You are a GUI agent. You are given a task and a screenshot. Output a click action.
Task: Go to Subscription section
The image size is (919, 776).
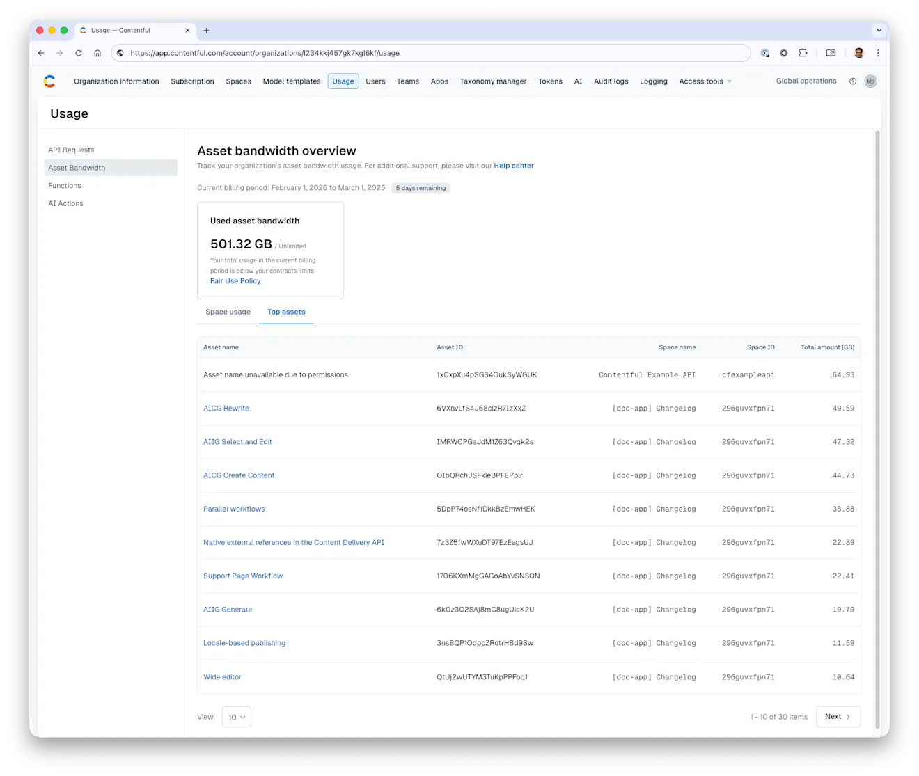coord(192,81)
